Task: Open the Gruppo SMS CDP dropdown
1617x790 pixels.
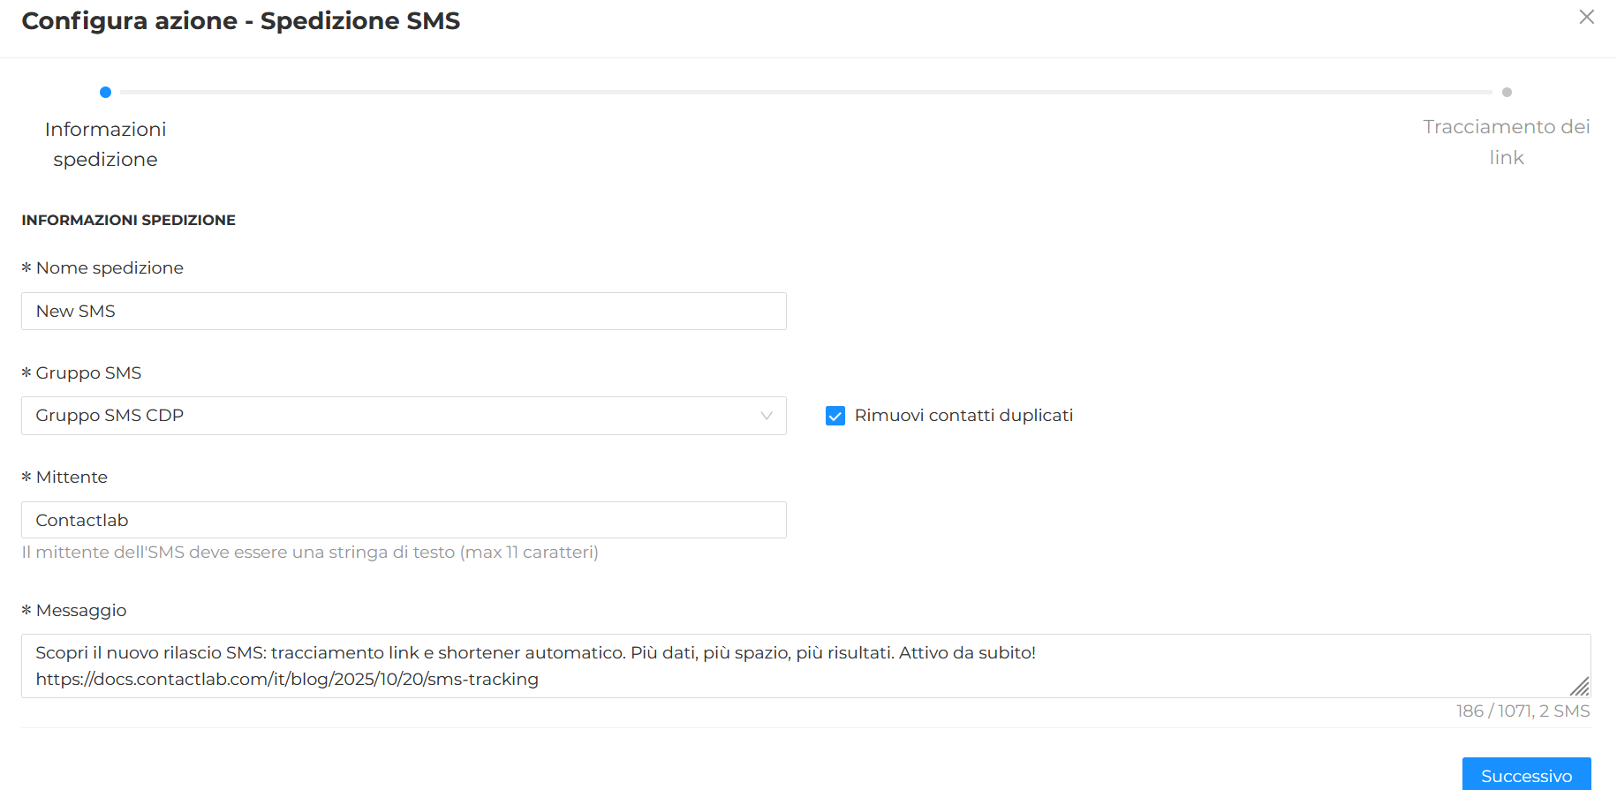Action: pyautogui.click(x=404, y=415)
